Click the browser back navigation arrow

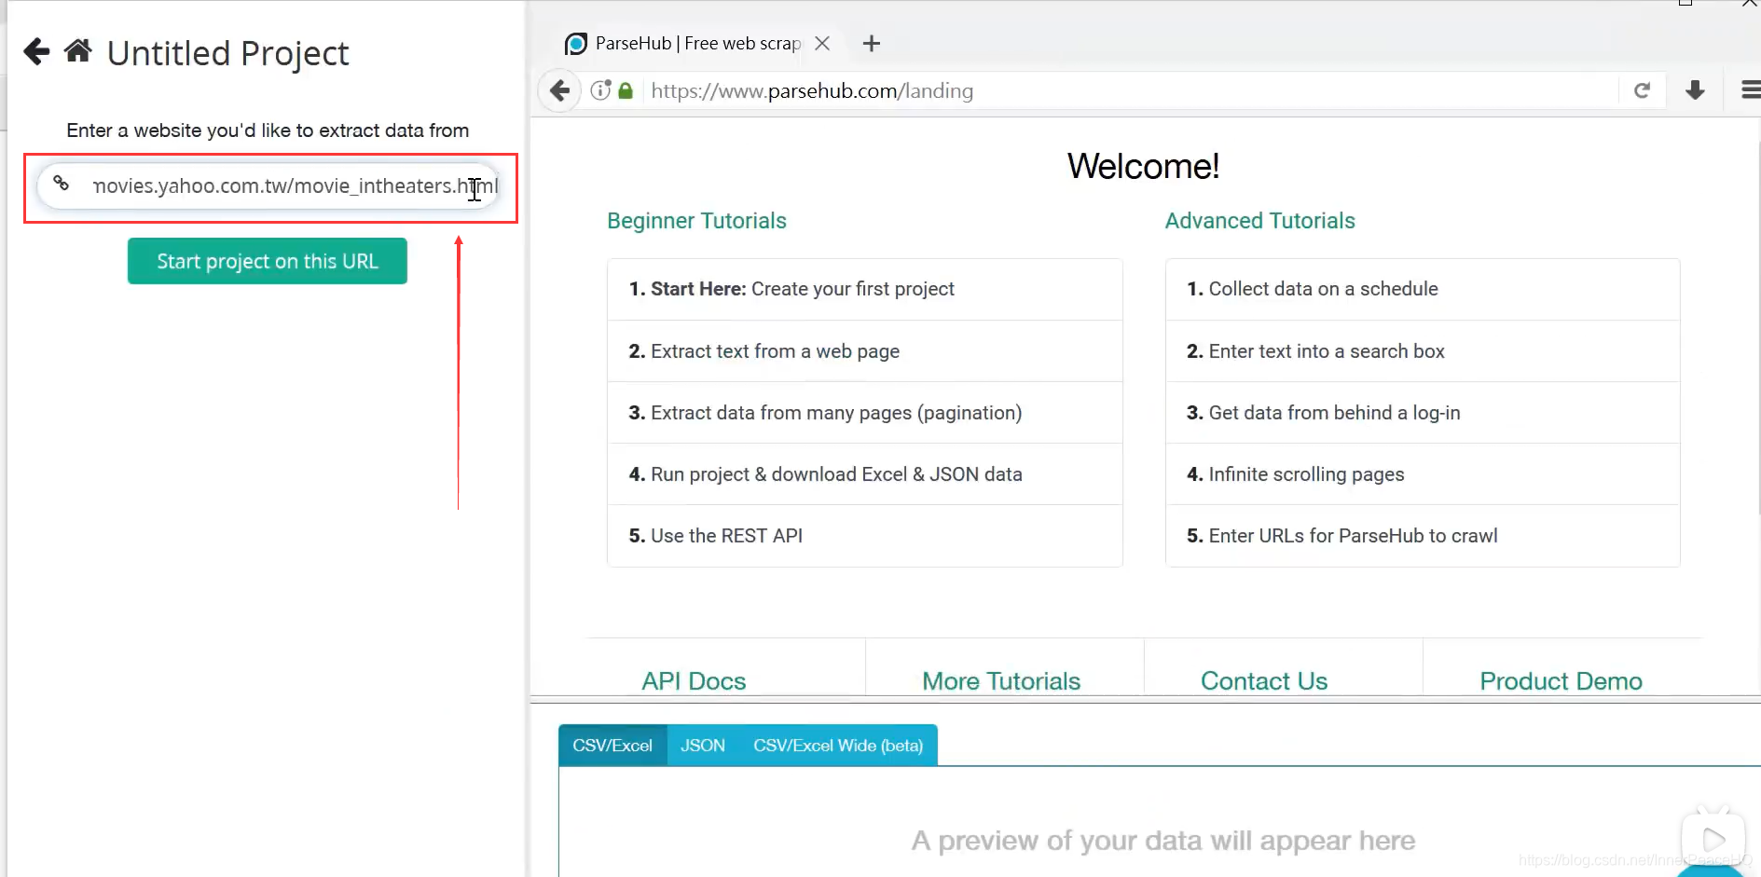click(559, 90)
